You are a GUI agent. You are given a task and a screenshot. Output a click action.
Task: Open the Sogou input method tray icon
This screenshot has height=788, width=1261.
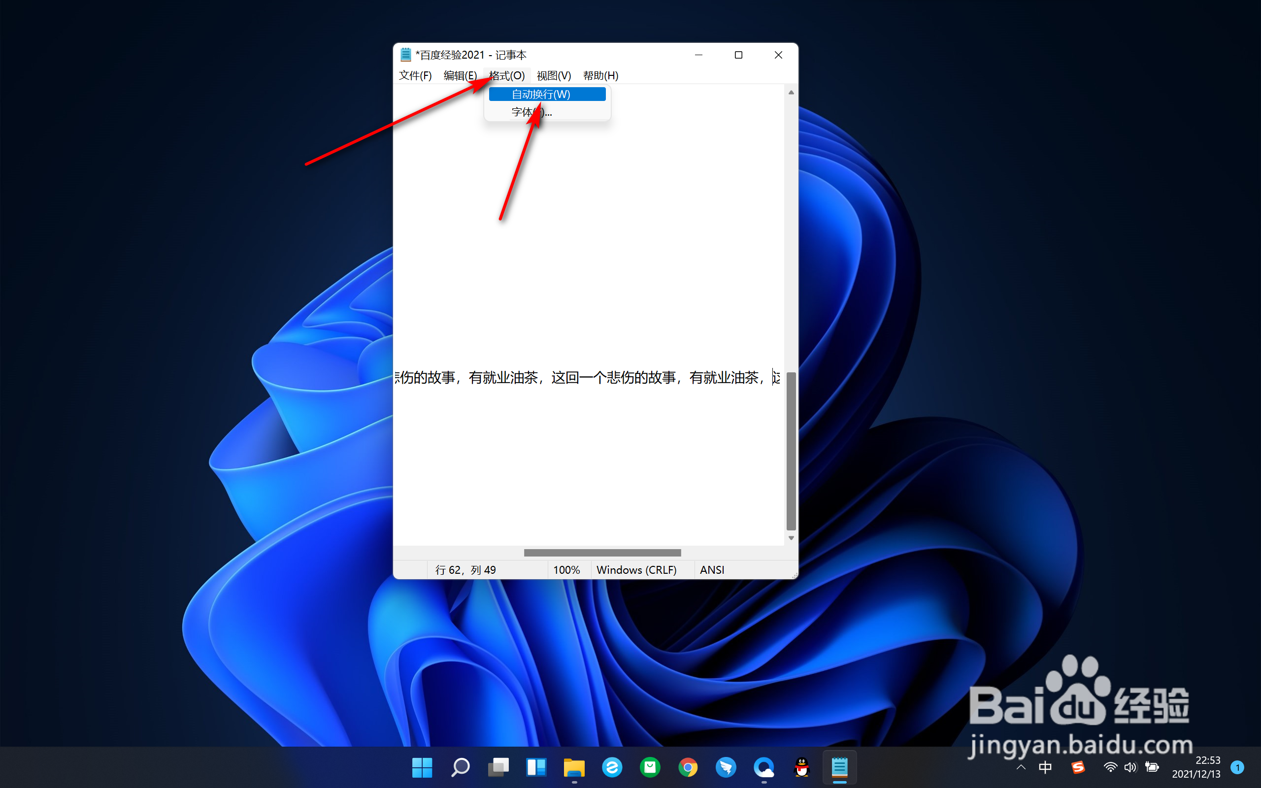pos(1078,767)
